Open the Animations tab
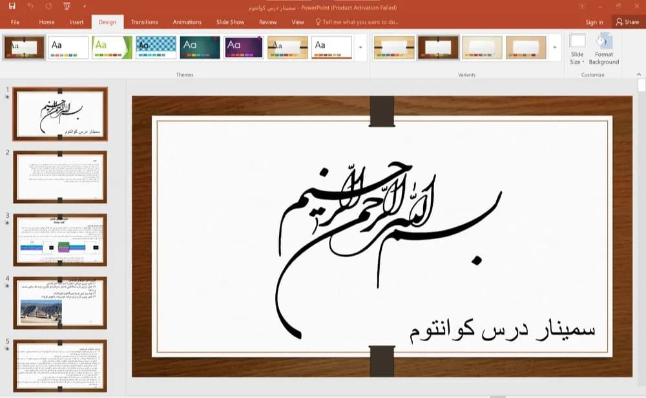Screen dimensions: 646x398 187,22
